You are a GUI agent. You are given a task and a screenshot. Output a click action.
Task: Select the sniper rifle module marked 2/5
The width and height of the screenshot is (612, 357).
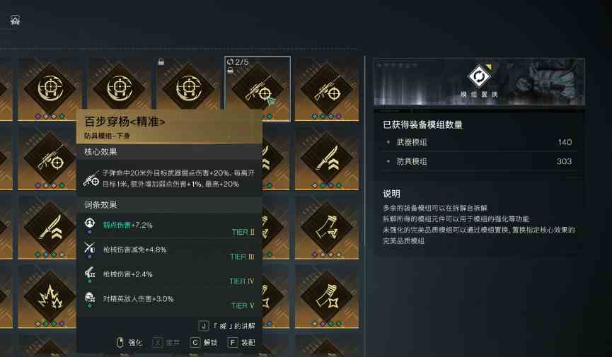pyautogui.click(x=258, y=88)
